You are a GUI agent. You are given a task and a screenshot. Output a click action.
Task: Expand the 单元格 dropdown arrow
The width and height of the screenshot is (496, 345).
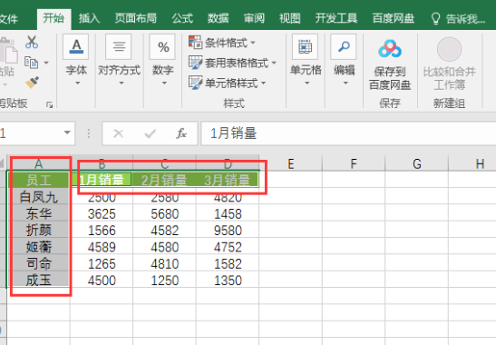coord(306,83)
